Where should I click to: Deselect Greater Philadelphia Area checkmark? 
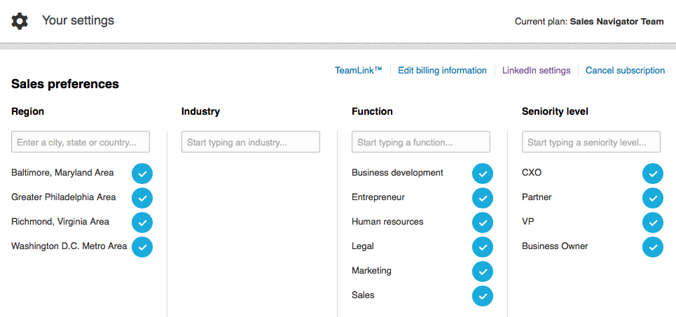[x=142, y=198]
